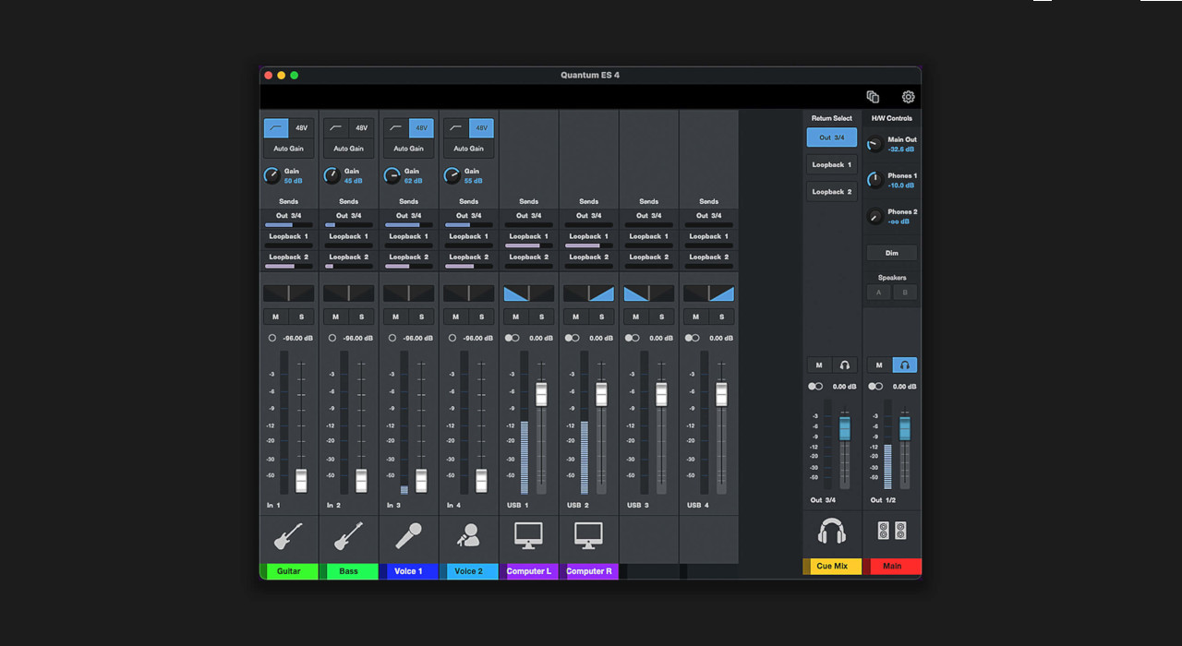This screenshot has height=646, width=1182.
Task: Select Loopback 1 in Return Select
Action: coord(832,165)
